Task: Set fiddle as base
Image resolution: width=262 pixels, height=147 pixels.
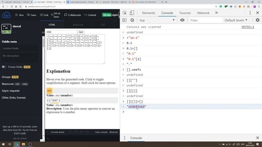Action: tap(56, 15)
